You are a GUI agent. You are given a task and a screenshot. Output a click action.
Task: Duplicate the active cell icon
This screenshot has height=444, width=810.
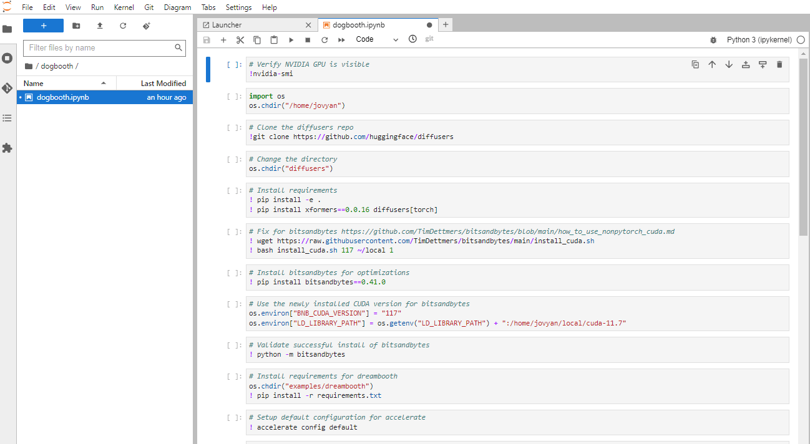(x=695, y=64)
